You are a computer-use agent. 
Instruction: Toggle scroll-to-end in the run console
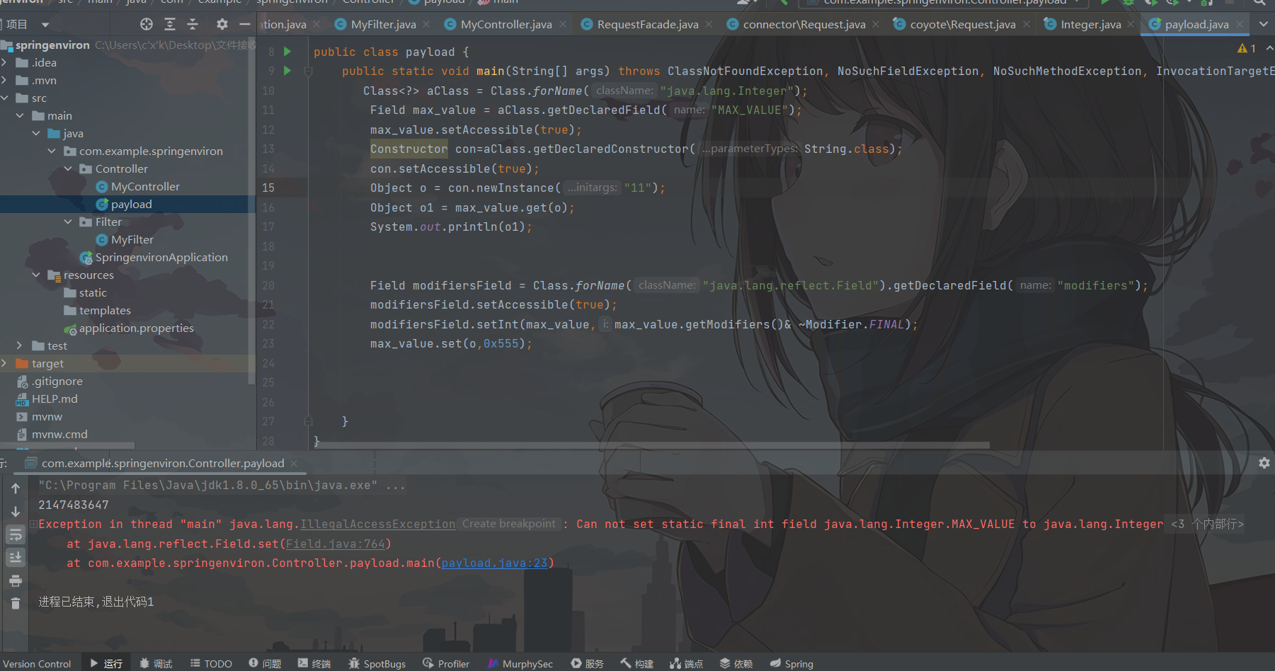pyautogui.click(x=16, y=558)
